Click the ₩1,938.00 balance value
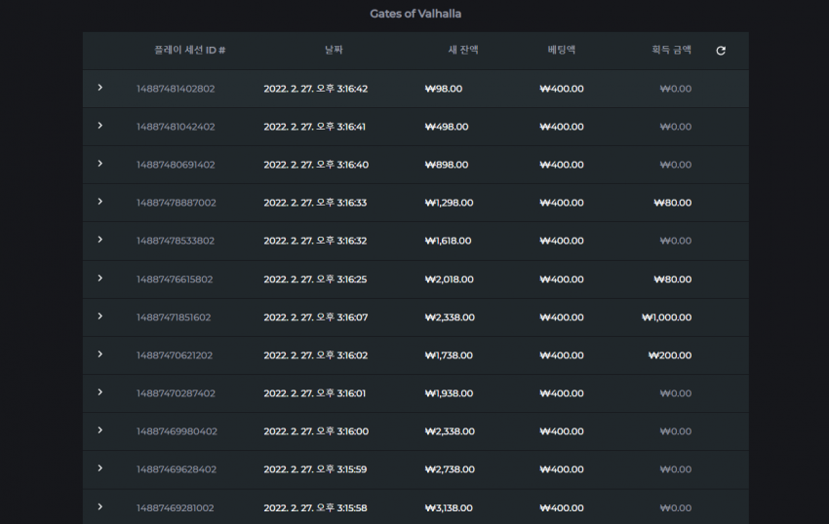Image resolution: width=829 pixels, height=524 pixels. click(449, 393)
